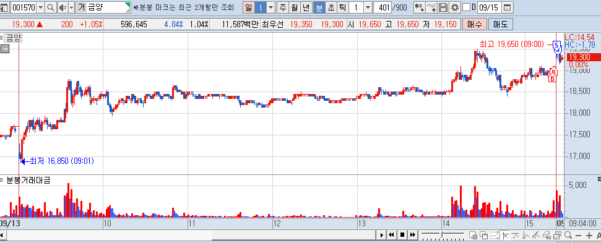Viewport: 601px width, 243px height.
Task: Click the 매도 sell button
Action: 501,25
